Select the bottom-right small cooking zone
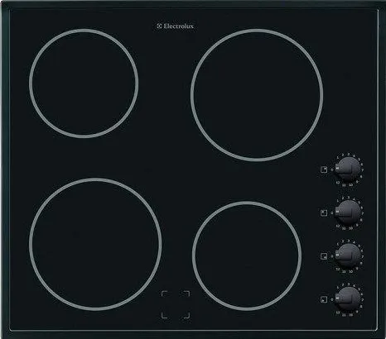 pyautogui.click(x=247, y=255)
